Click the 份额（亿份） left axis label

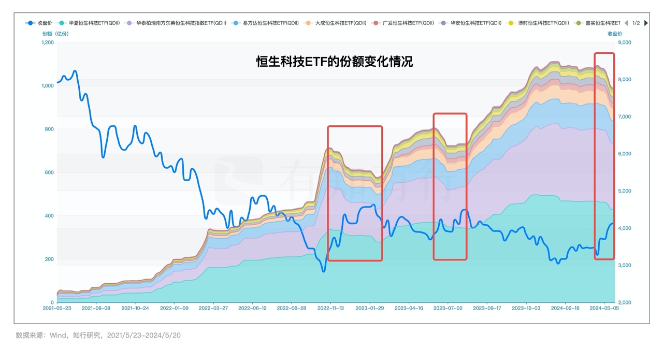[x=55, y=34]
